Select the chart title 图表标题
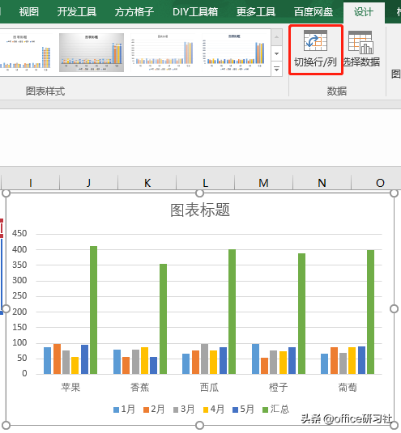 (200, 210)
